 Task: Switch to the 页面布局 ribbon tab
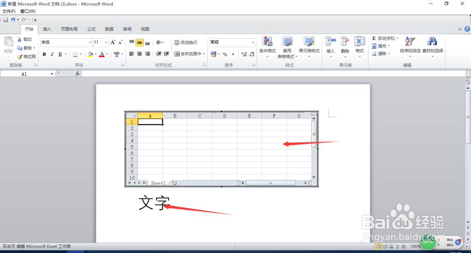(x=69, y=29)
